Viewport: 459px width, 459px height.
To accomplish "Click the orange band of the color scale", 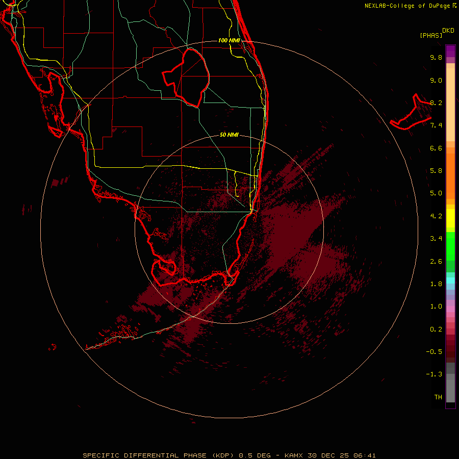I will pos(450,175).
